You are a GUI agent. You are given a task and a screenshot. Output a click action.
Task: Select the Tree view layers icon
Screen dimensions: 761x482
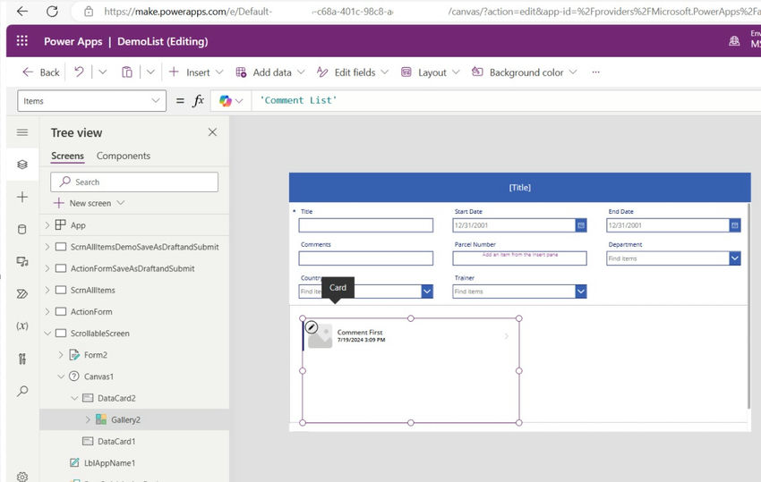tap(22, 165)
